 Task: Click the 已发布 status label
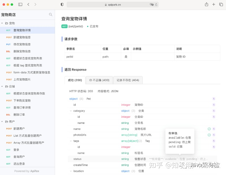[94, 26]
